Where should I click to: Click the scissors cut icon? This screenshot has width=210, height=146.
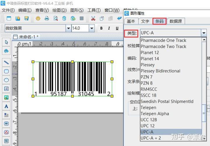[93, 18]
